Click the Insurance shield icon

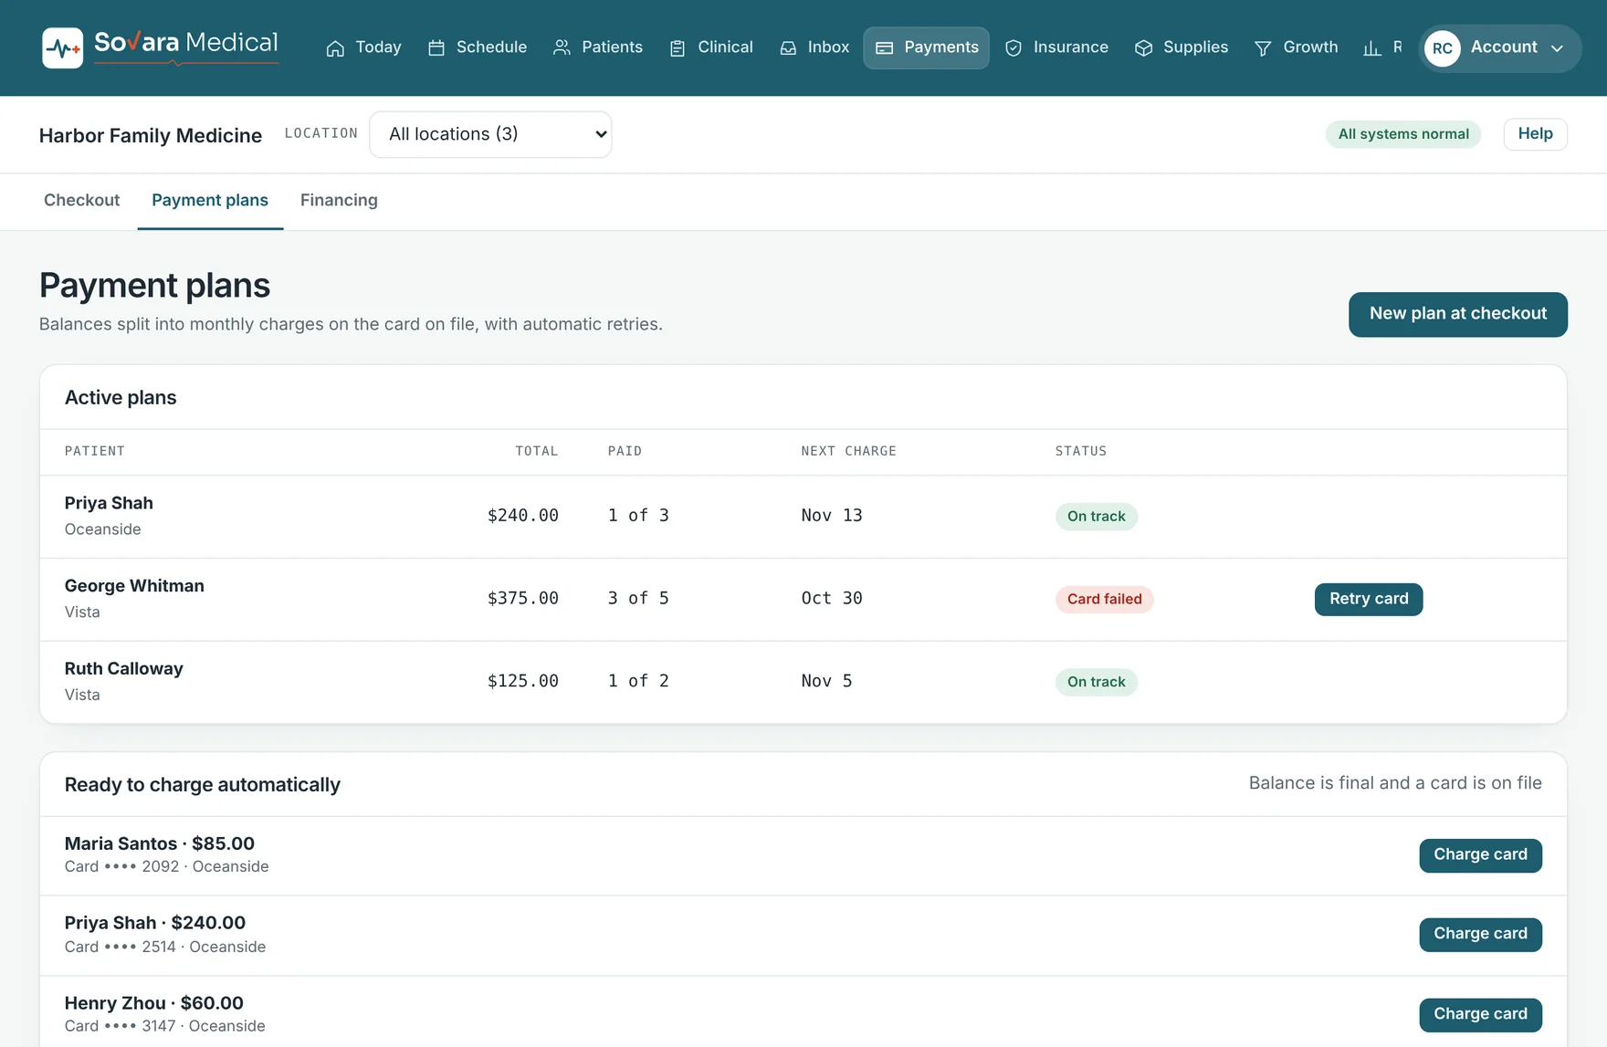[x=1014, y=48]
